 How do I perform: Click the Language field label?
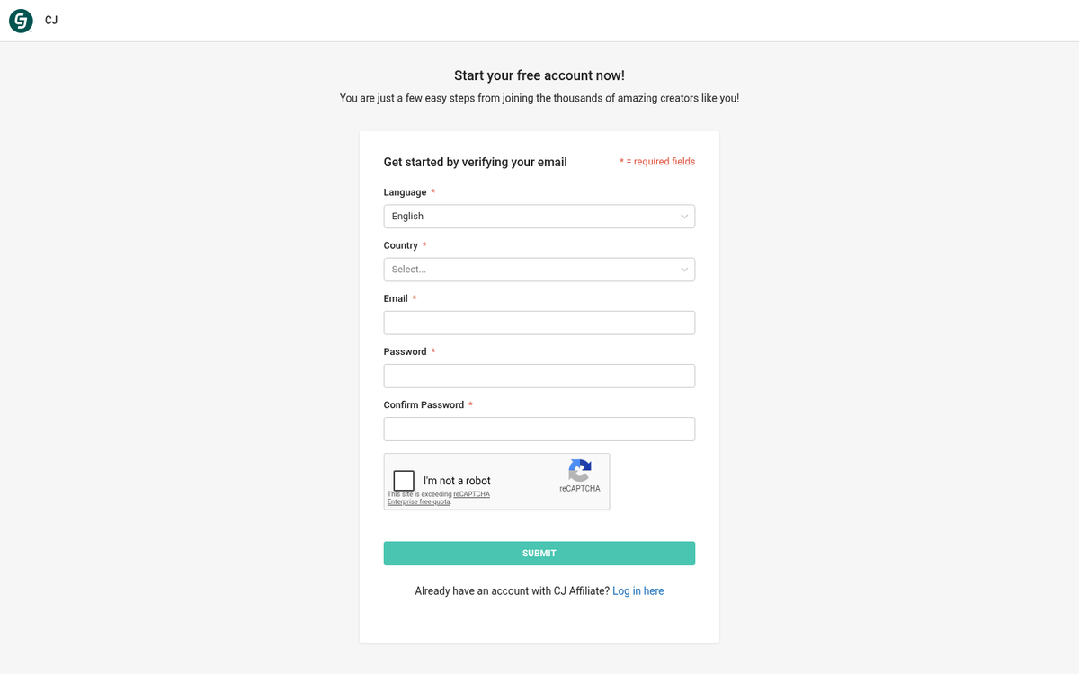click(404, 191)
